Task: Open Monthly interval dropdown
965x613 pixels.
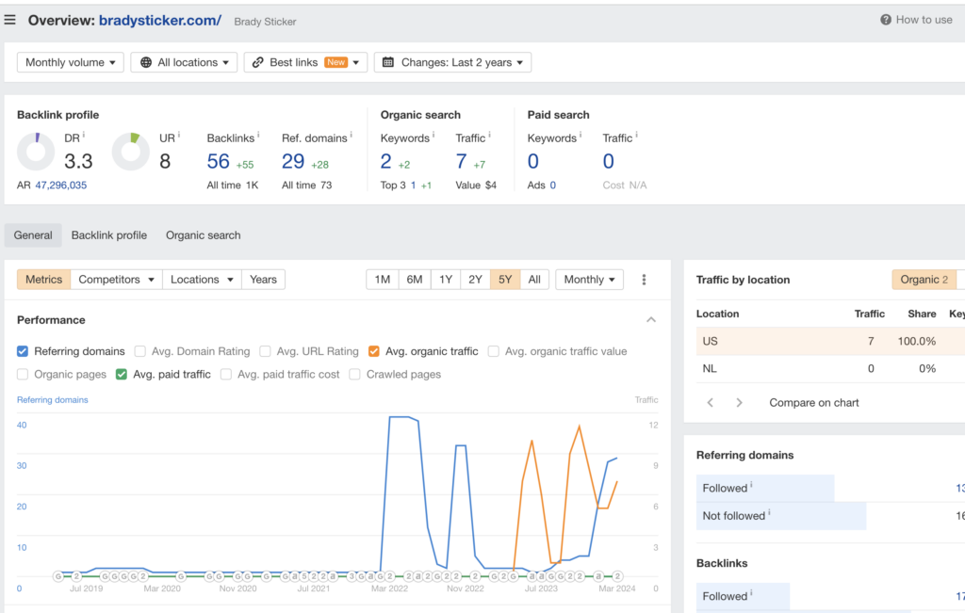Action: click(590, 279)
